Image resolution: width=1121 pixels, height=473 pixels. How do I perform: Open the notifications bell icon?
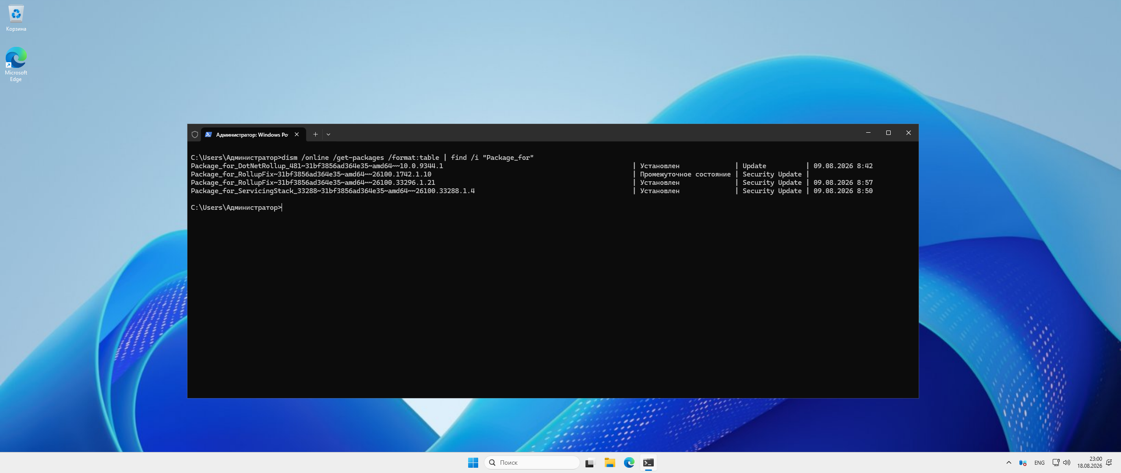coord(1109,462)
